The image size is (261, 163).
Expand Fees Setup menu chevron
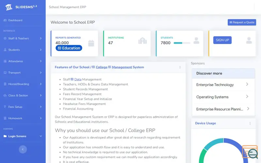click(x=41, y=107)
